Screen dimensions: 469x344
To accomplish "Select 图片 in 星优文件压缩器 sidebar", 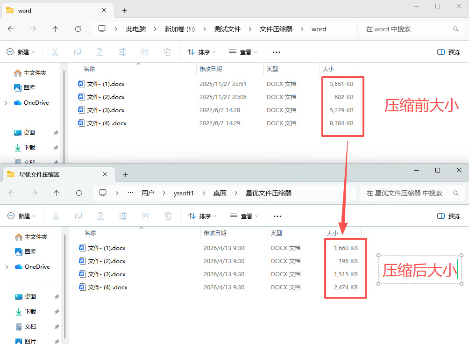I will coord(26,341).
